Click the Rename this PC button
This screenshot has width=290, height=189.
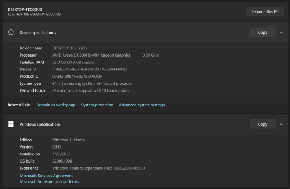[x=264, y=12]
